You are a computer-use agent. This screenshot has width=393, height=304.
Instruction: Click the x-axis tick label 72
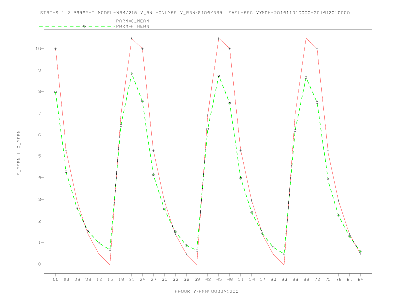click(x=317, y=279)
